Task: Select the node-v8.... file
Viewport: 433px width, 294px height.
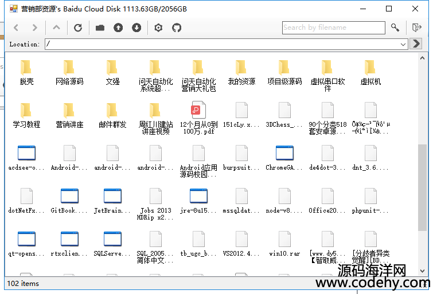Action: point(284,201)
